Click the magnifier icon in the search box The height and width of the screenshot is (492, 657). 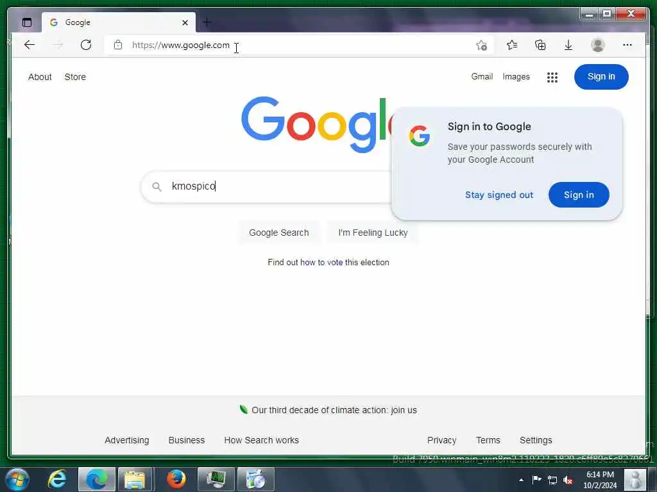point(157,186)
